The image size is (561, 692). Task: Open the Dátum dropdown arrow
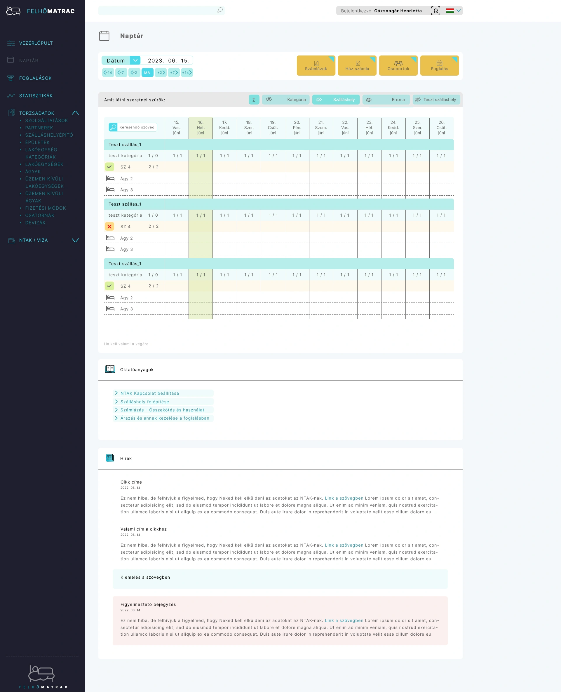pyautogui.click(x=135, y=60)
